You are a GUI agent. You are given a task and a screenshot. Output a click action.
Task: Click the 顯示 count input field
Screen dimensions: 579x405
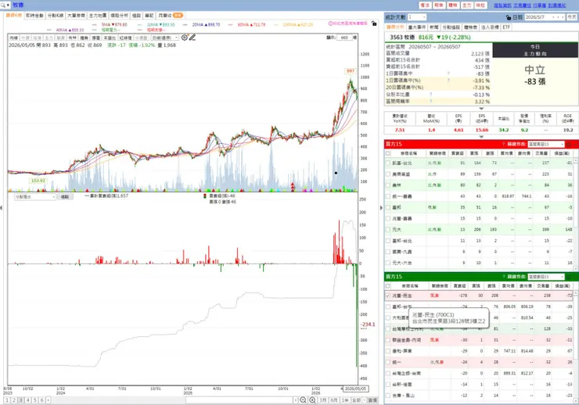pos(344,38)
